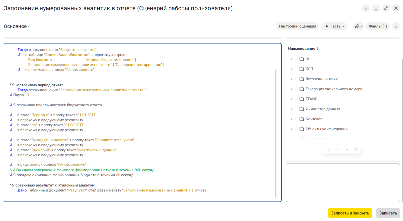Click the move-up arrow icon
The height and width of the screenshot is (221, 403).
[x=338, y=149]
